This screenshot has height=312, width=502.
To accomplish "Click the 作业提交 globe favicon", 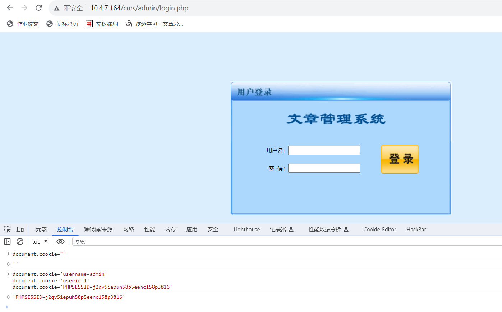I will pyautogui.click(x=10, y=24).
